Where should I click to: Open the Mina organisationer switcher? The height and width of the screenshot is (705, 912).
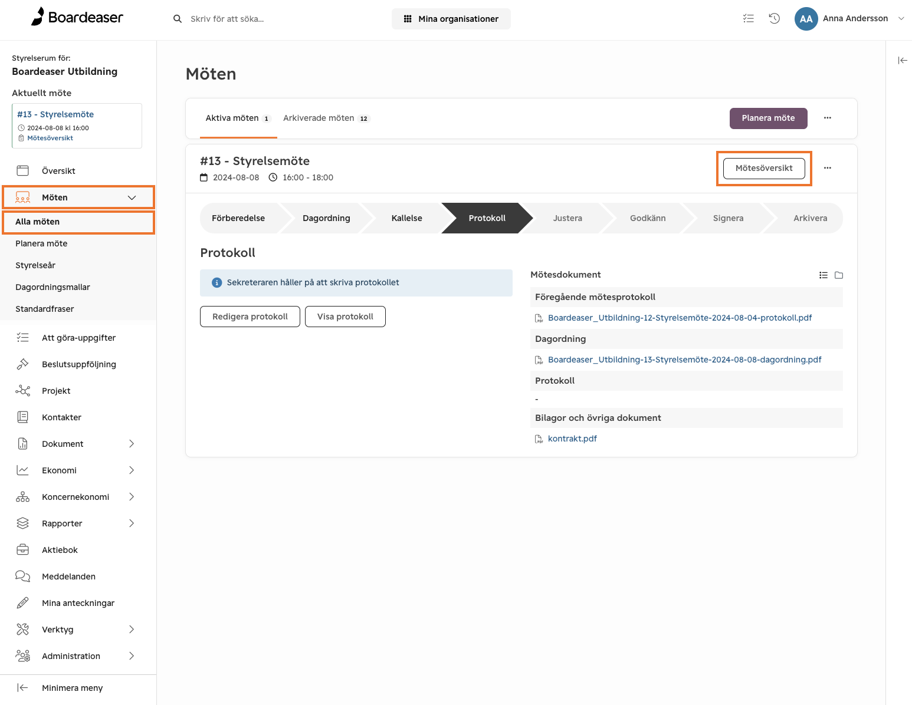click(451, 19)
